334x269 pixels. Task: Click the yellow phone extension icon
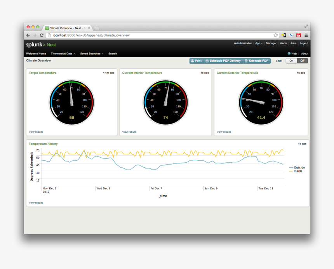[x=284, y=35]
